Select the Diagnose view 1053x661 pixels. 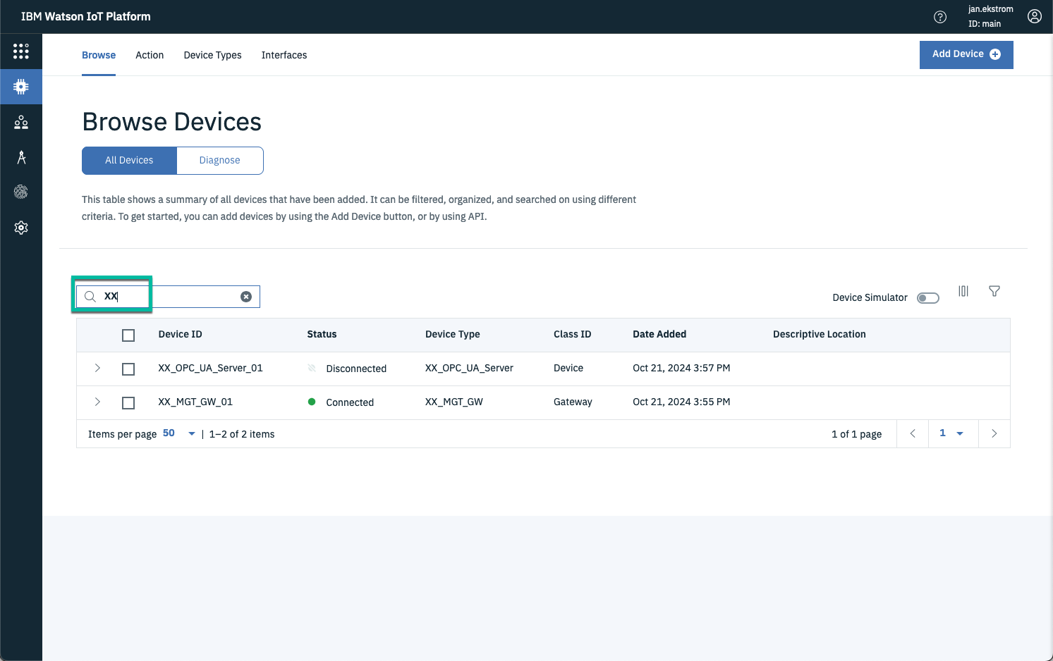[x=220, y=160]
